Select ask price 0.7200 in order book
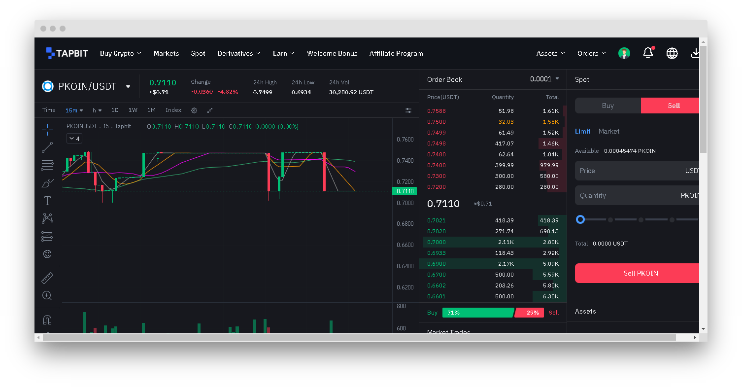The image size is (742, 391). (x=437, y=187)
